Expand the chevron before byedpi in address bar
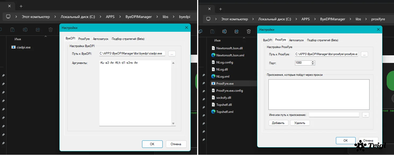 tap(174, 17)
